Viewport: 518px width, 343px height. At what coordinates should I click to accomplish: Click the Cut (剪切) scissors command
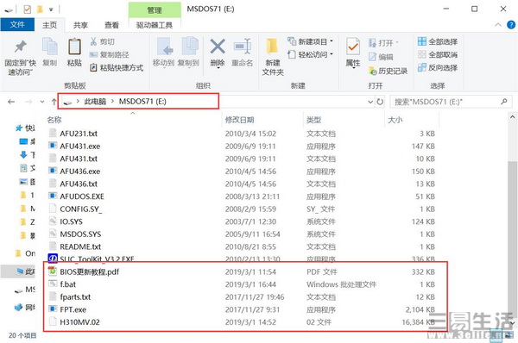click(103, 41)
